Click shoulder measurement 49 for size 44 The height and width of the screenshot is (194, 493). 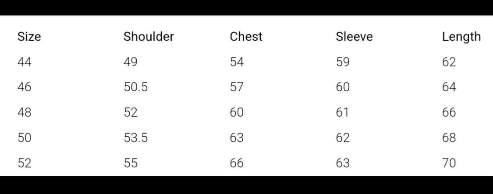click(130, 62)
